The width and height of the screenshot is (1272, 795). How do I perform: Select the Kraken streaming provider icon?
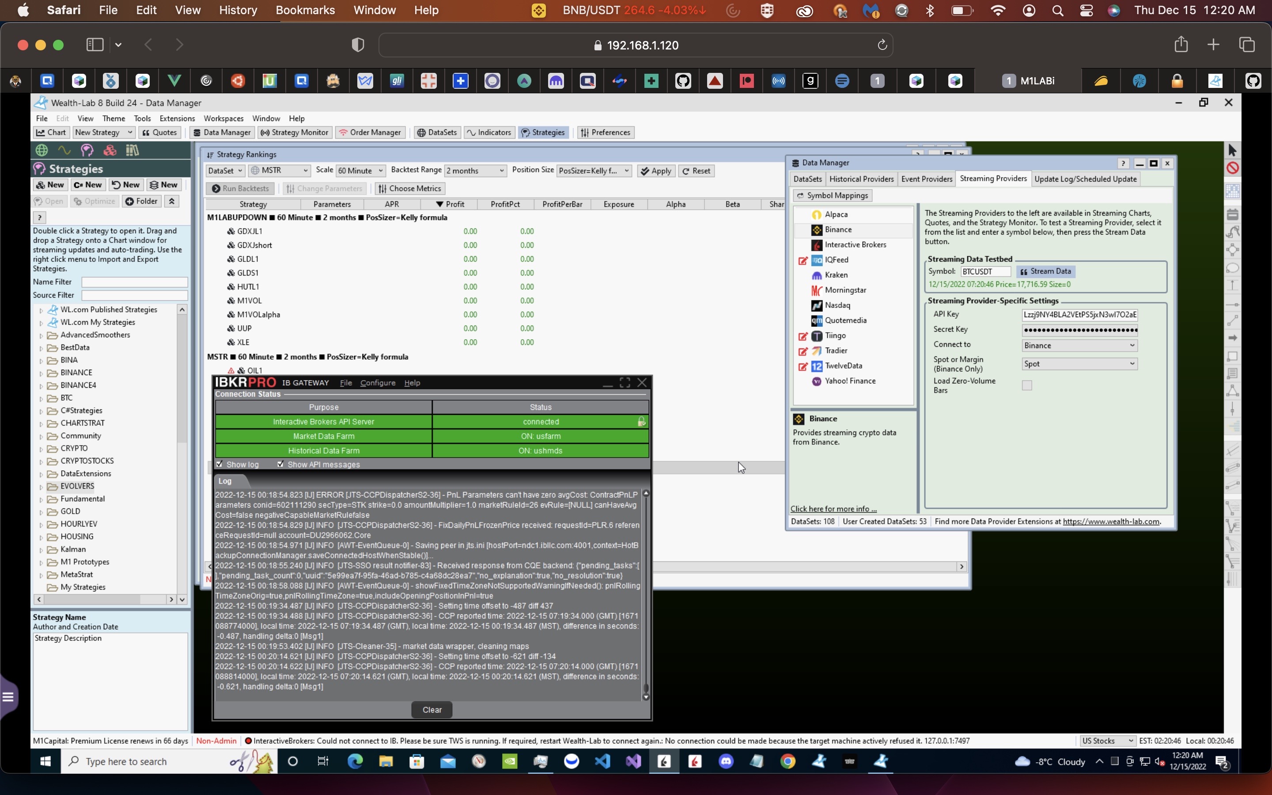tap(816, 275)
